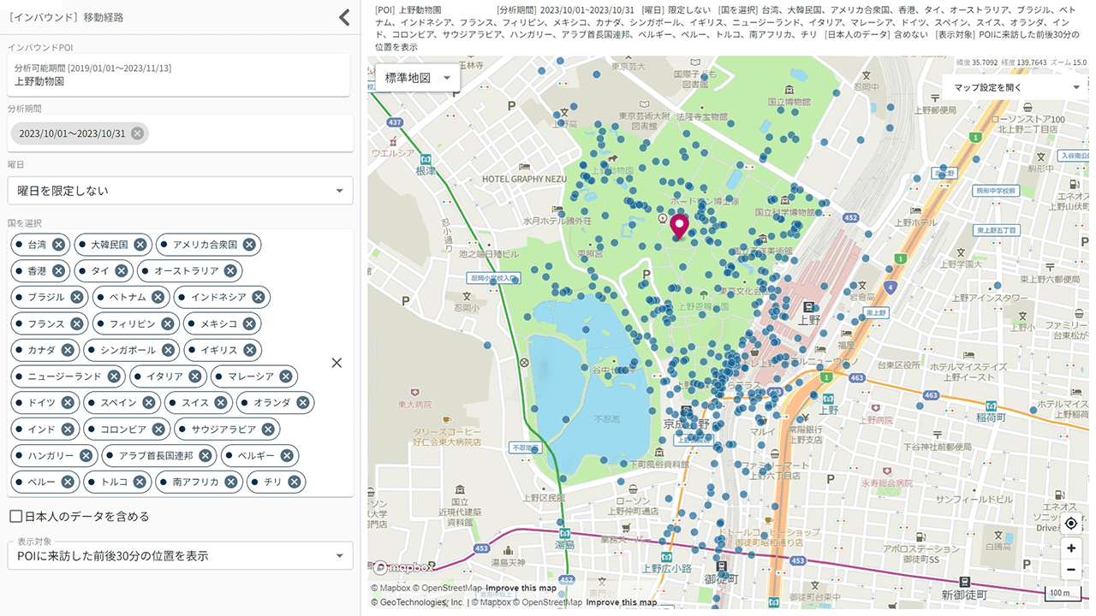Remove the date range 2023/10/01 chip
Screen dimensions: 1096x616
[x=137, y=133]
